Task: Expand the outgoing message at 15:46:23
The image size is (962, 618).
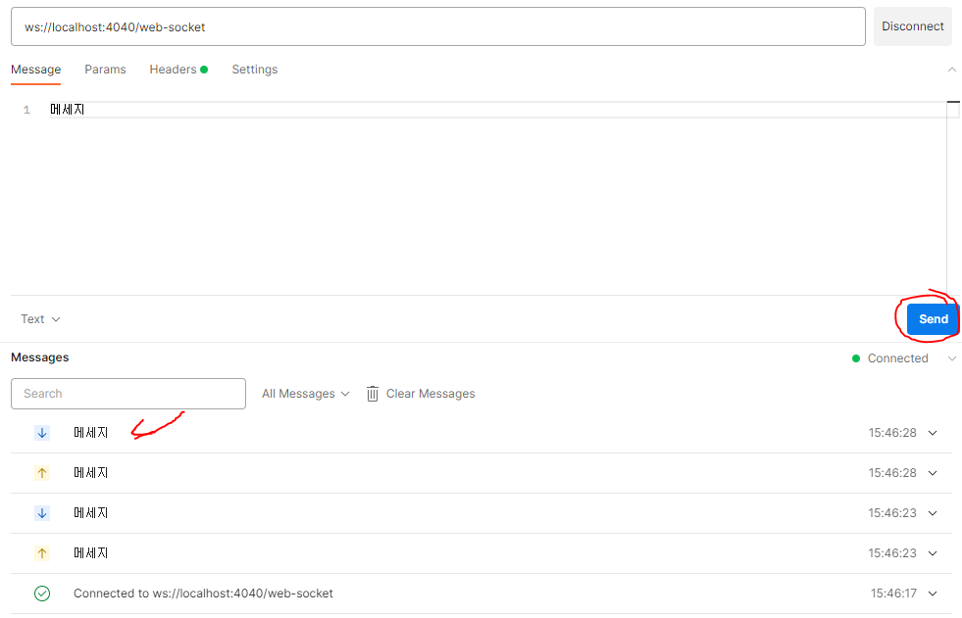Action: click(933, 553)
